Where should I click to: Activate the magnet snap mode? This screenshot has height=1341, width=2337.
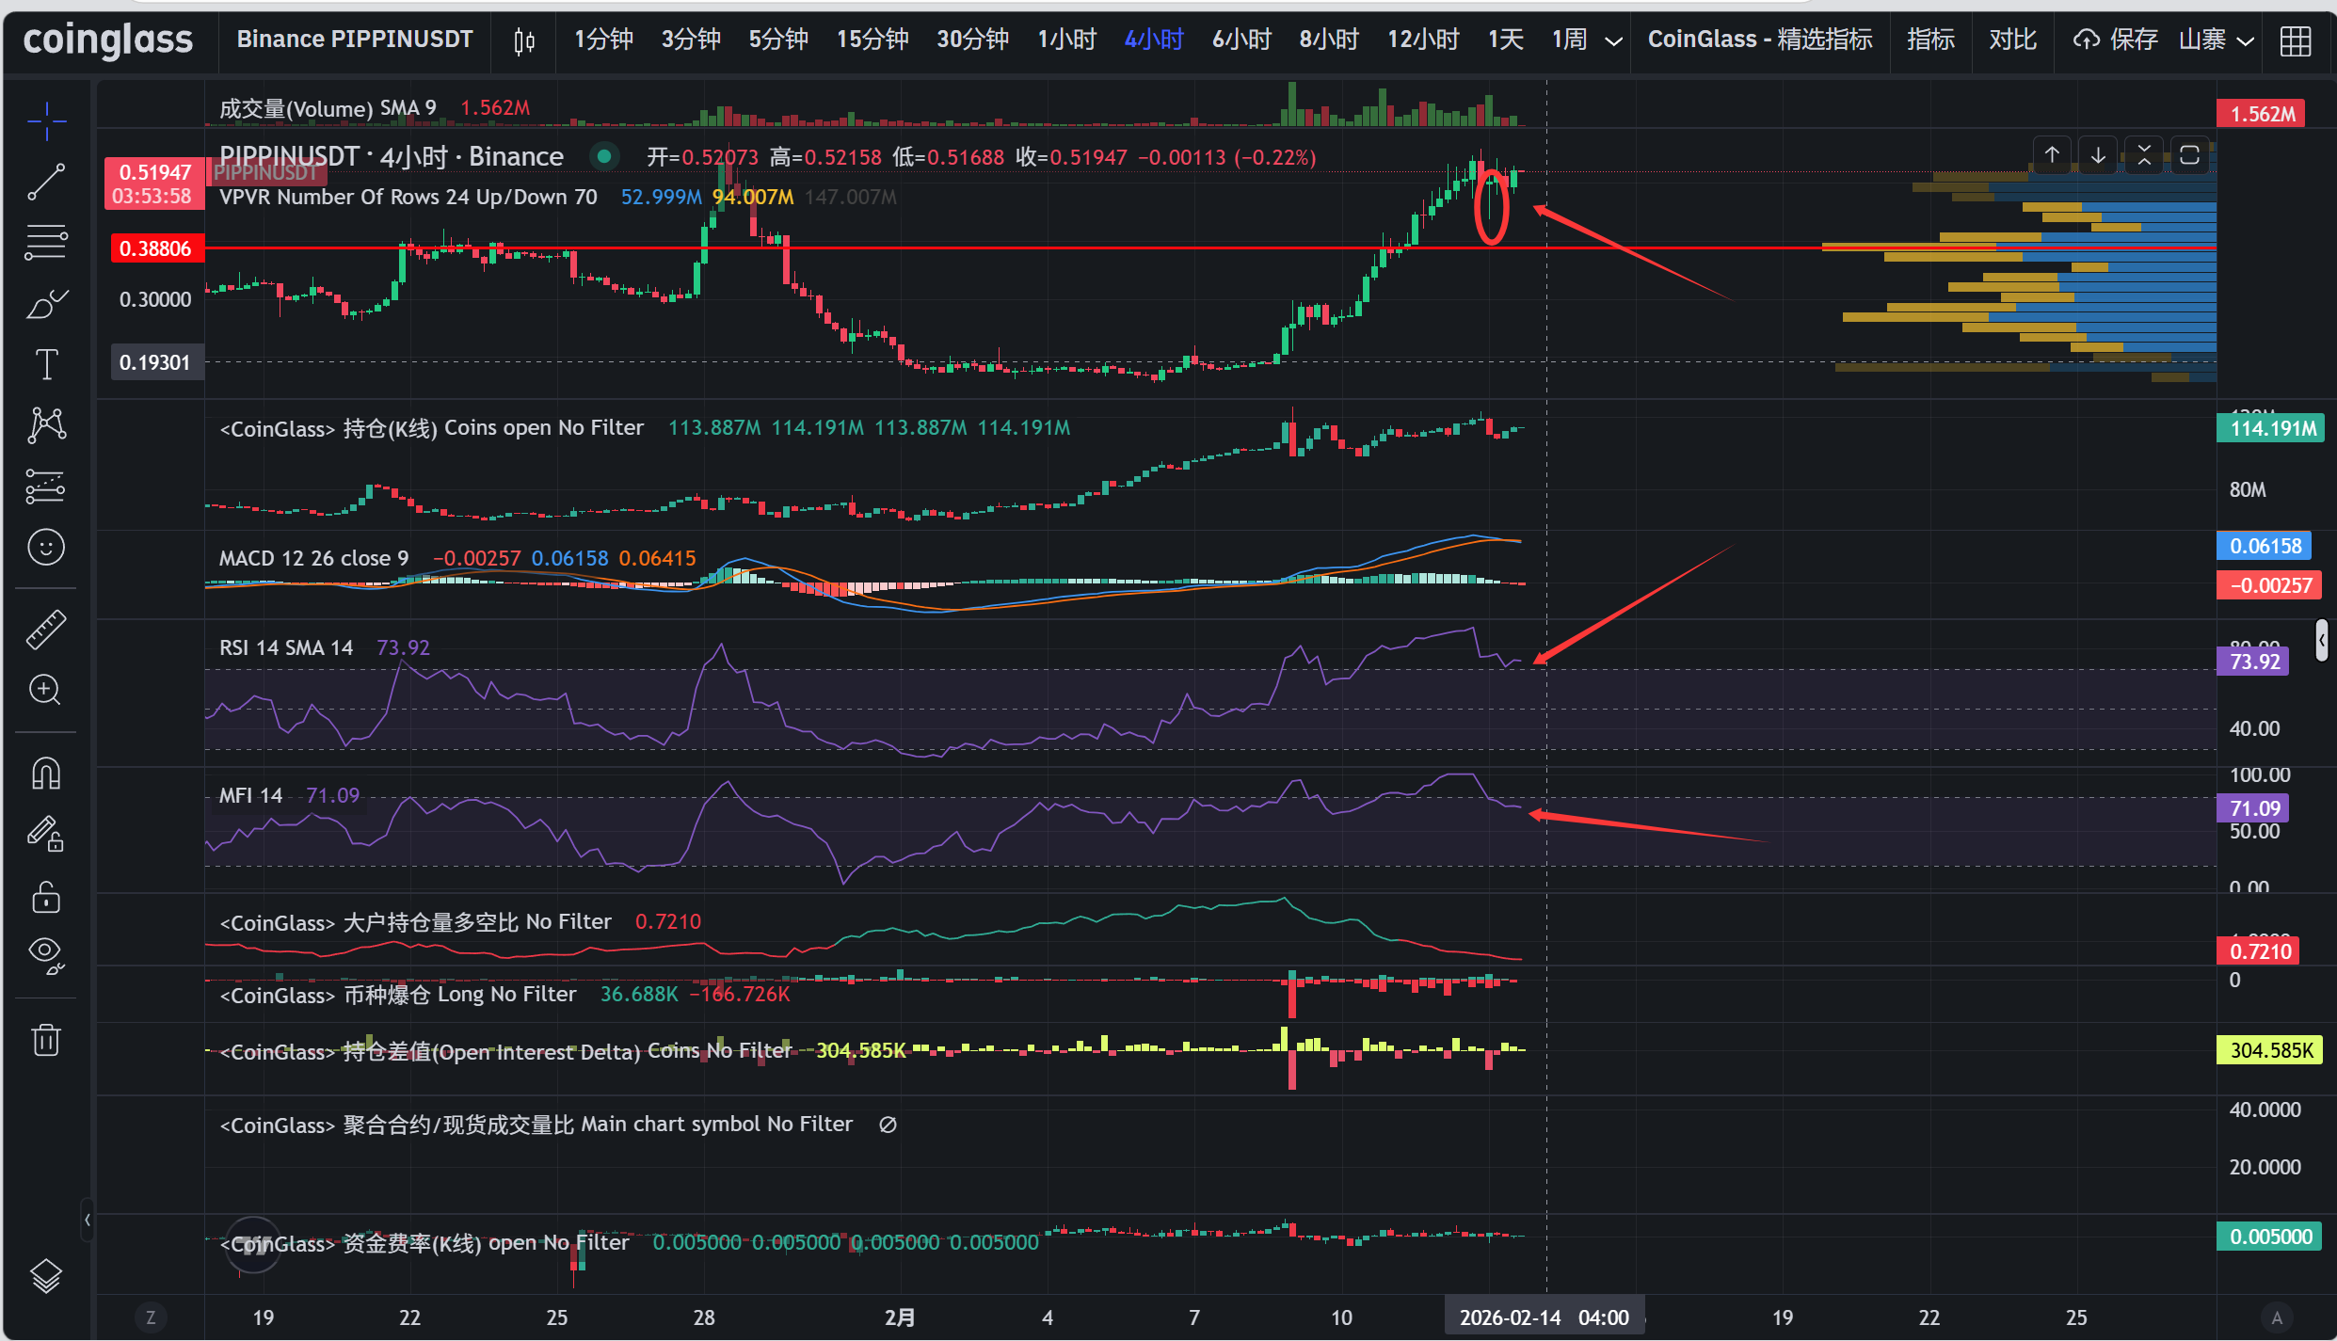click(45, 774)
